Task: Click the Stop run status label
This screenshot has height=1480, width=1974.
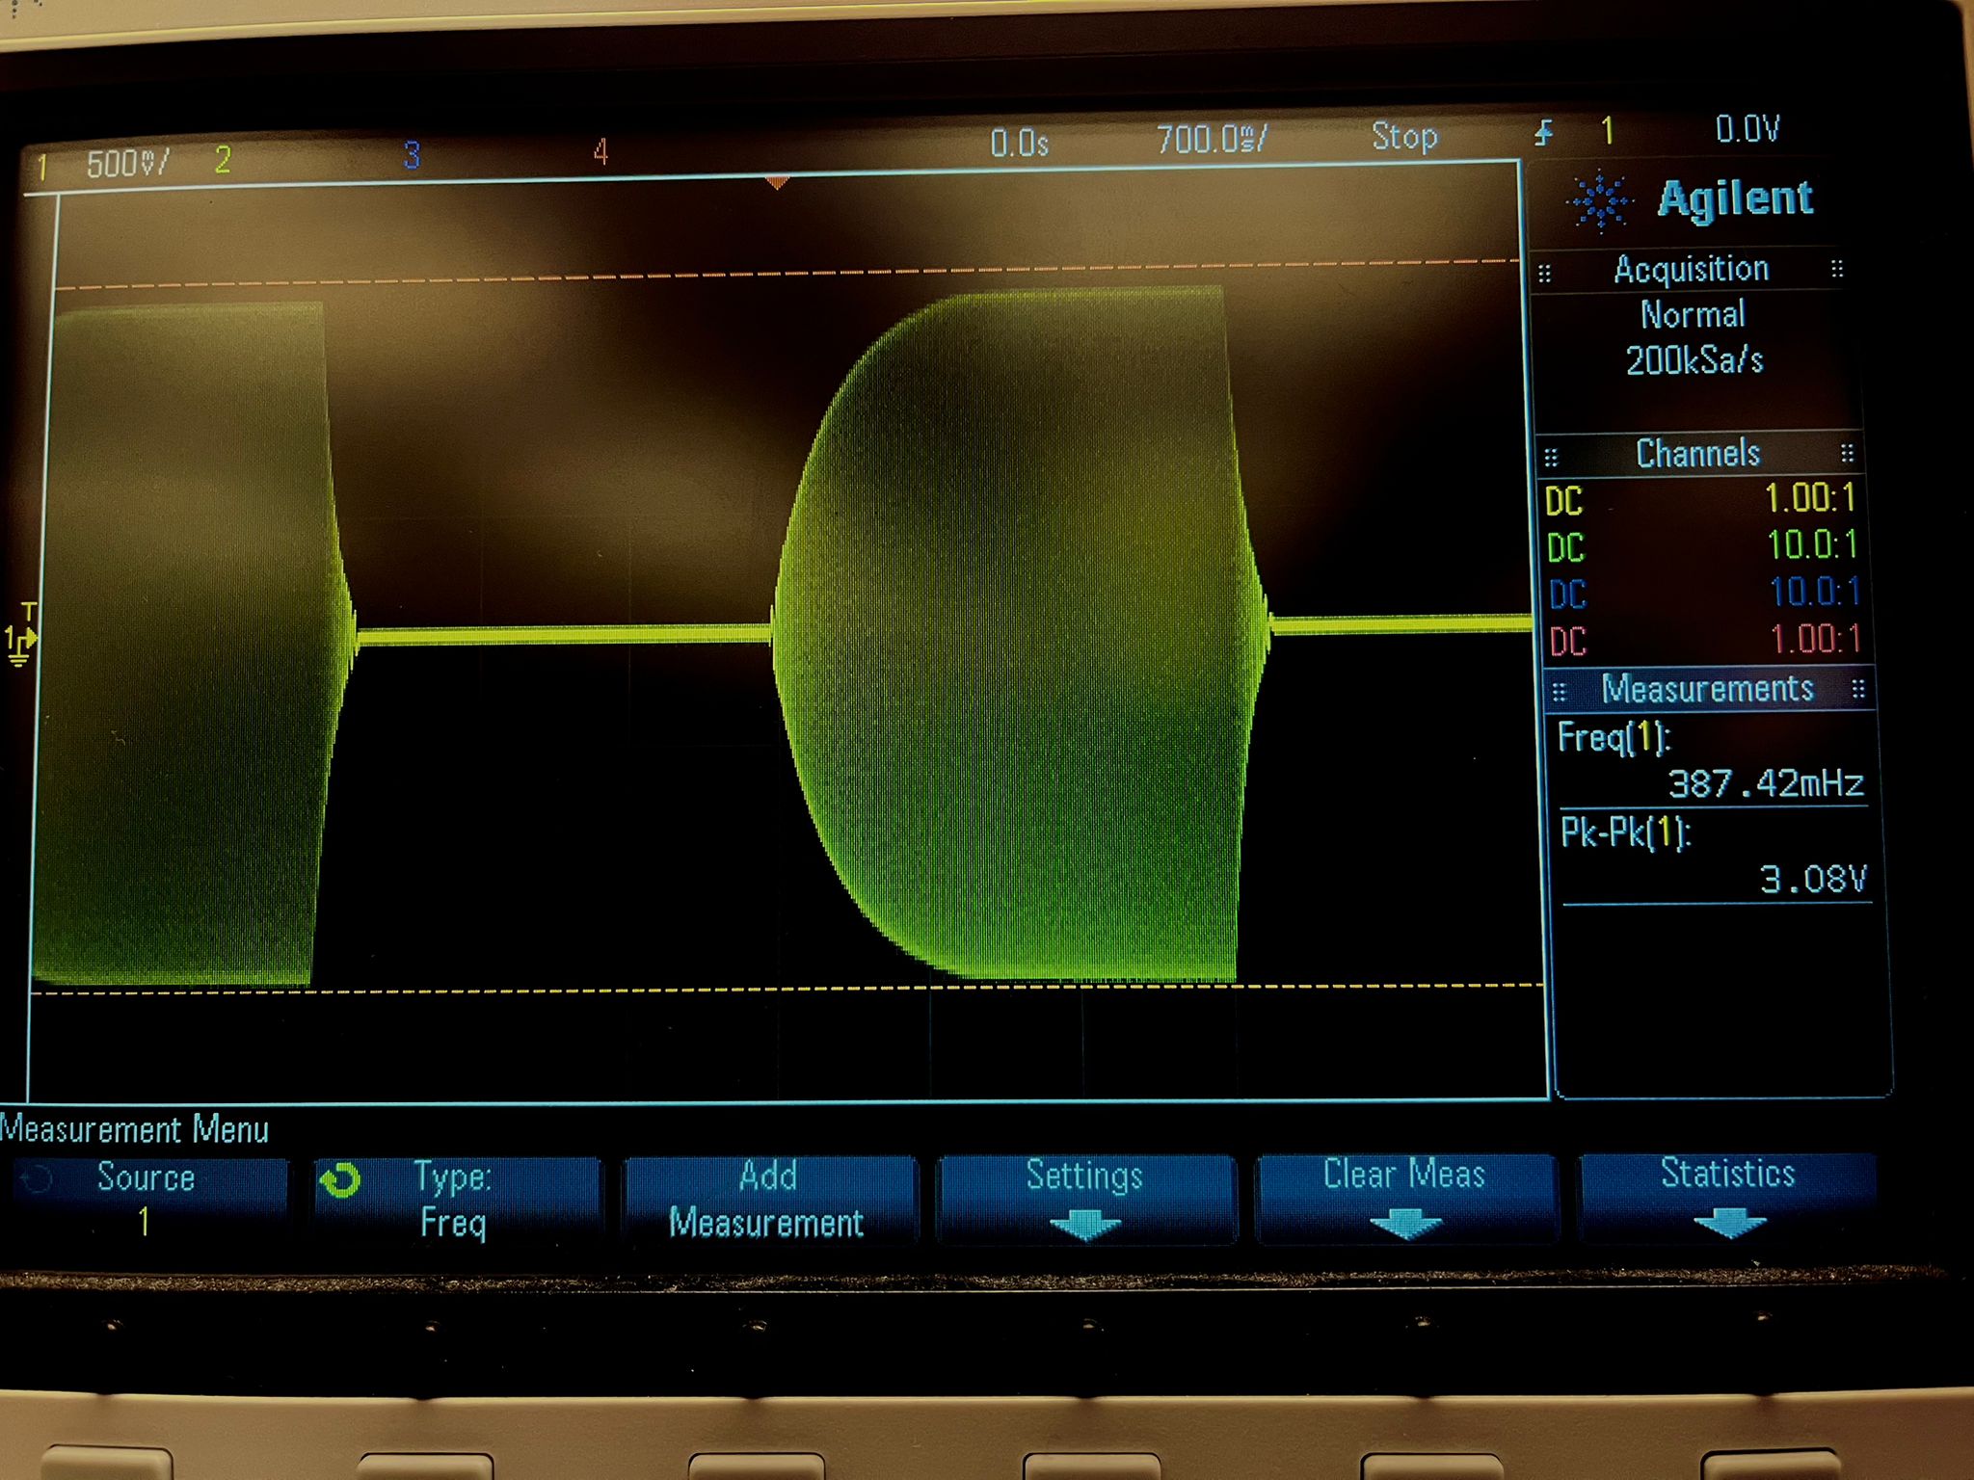Action: [1404, 137]
